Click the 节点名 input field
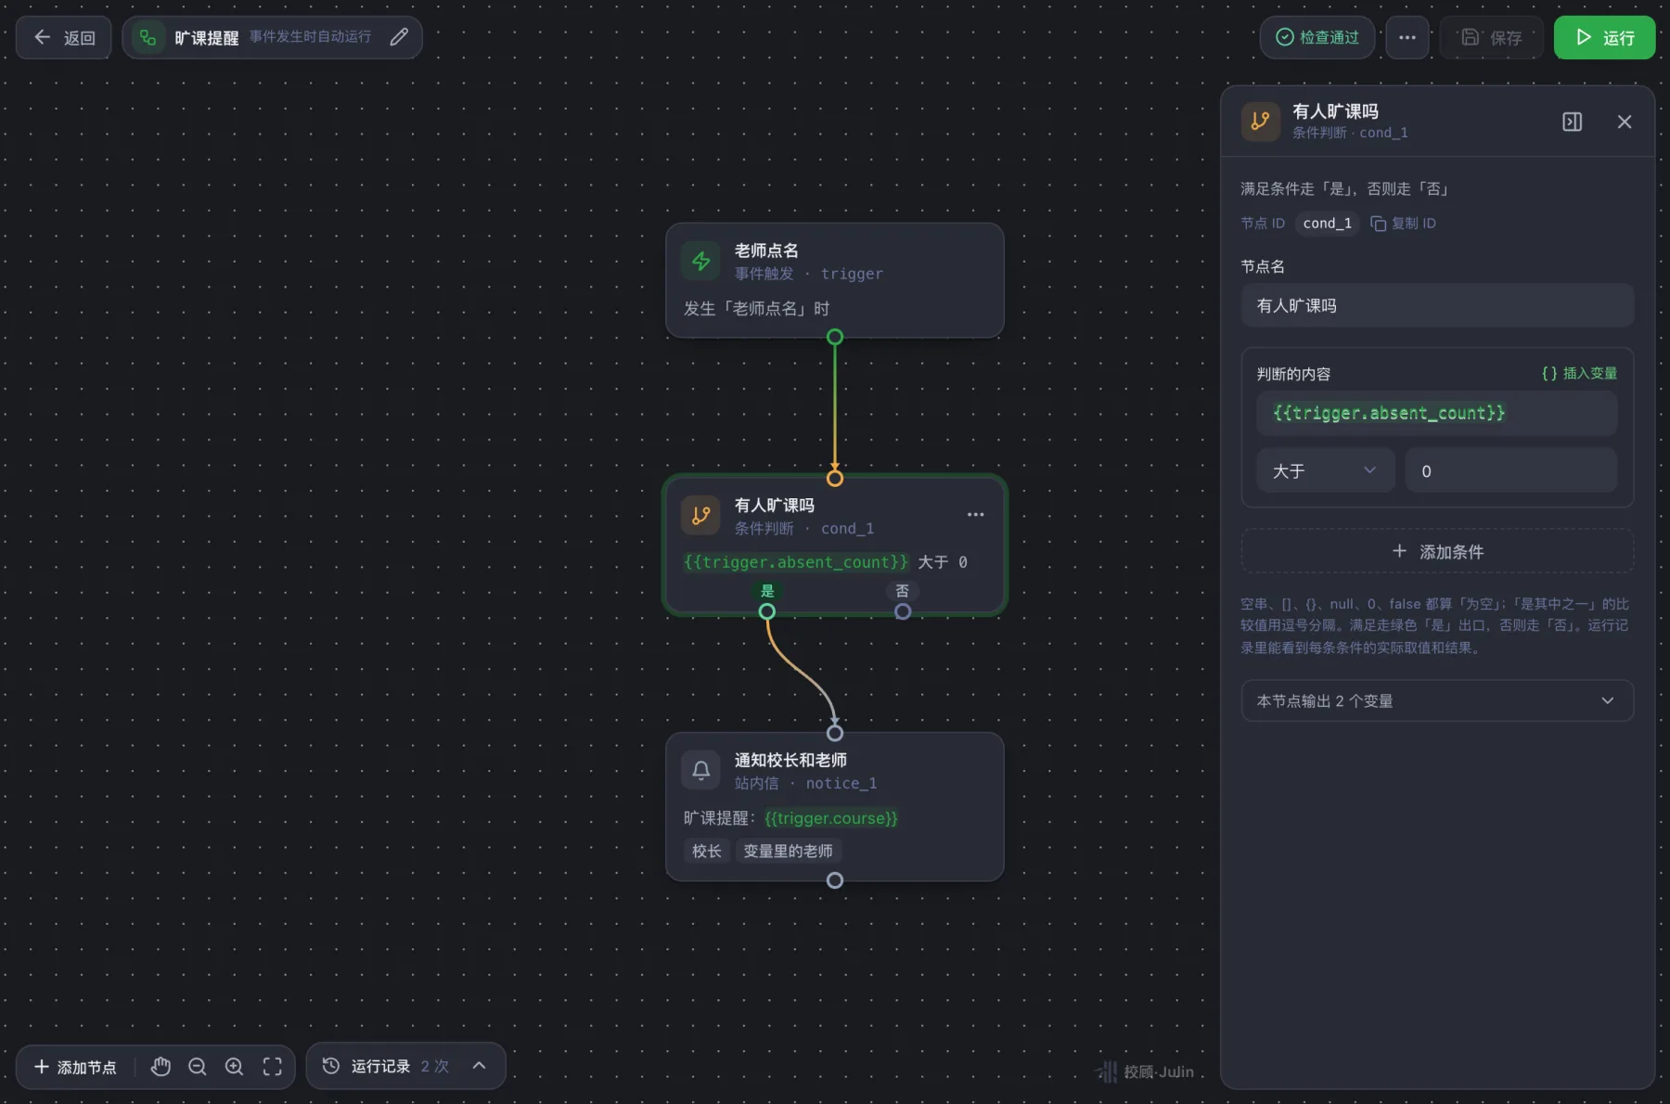 pyautogui.click(x=1437, y=305)
